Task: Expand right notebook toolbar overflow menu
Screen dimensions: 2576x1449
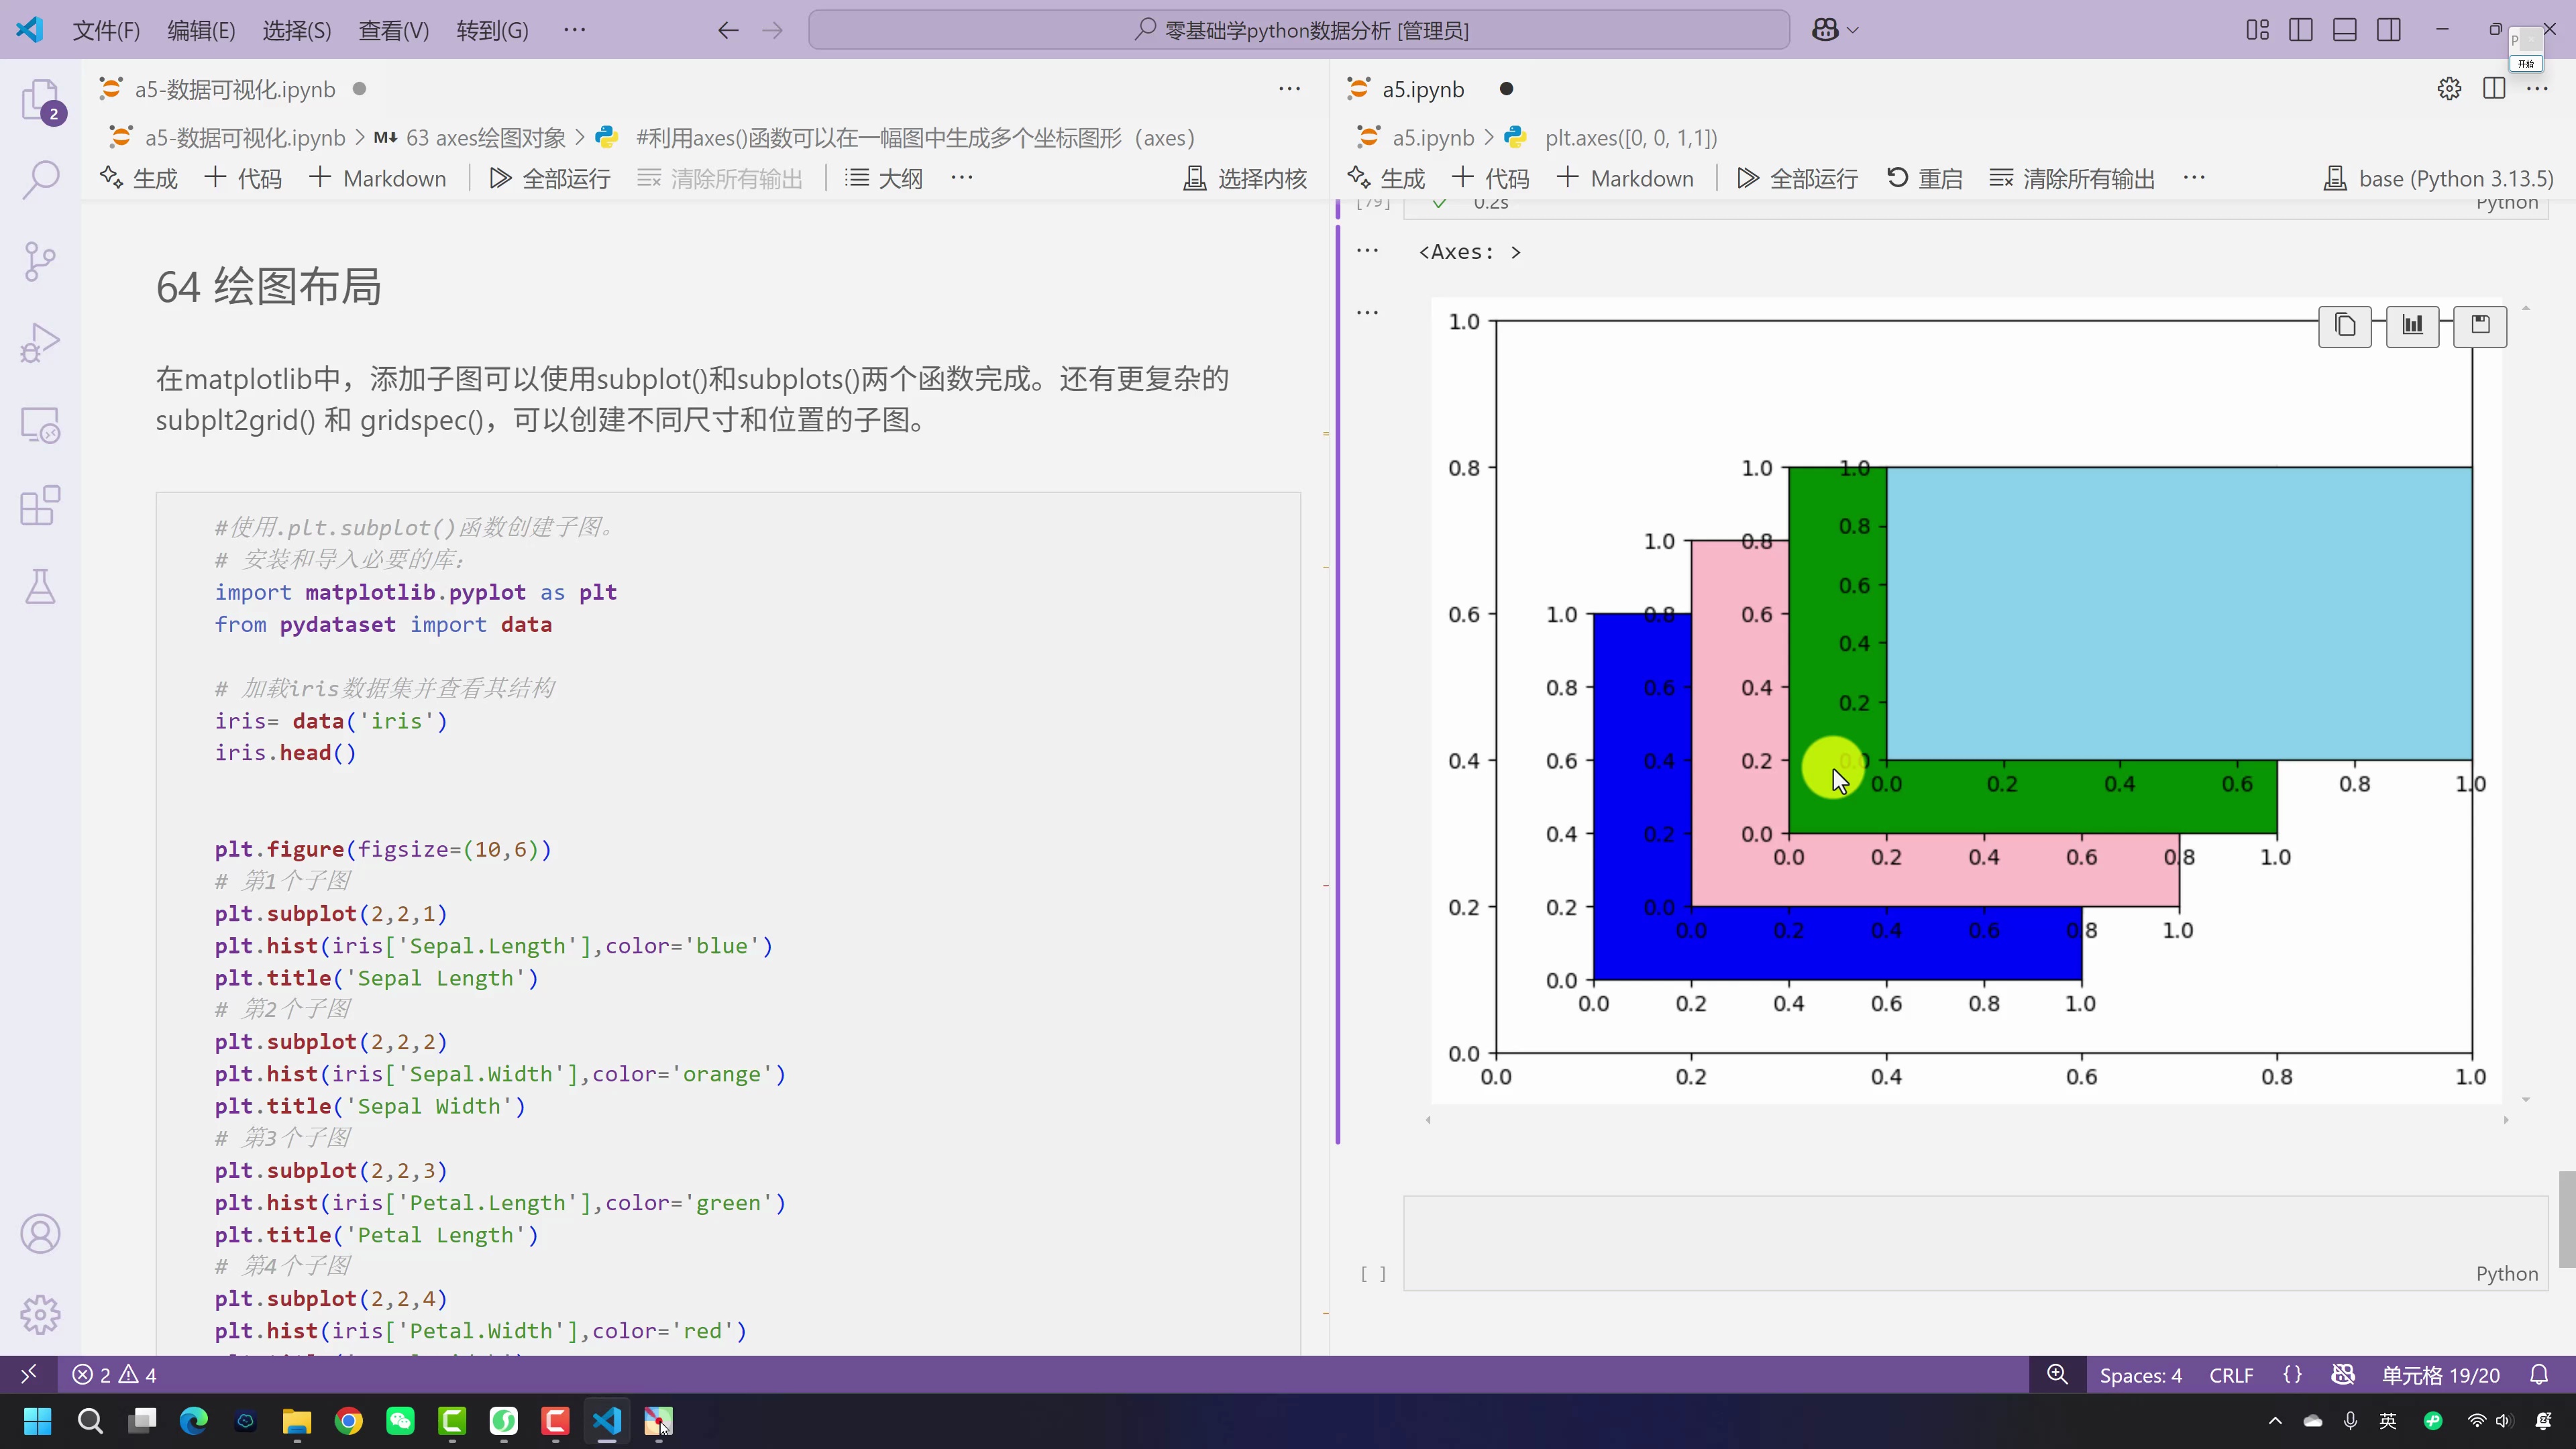Action: pyautogui.click(x=2194, y=178)
